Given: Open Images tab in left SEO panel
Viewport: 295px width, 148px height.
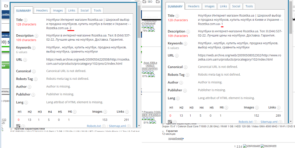Looking at the screenshot, I should (x=58, y=11).
